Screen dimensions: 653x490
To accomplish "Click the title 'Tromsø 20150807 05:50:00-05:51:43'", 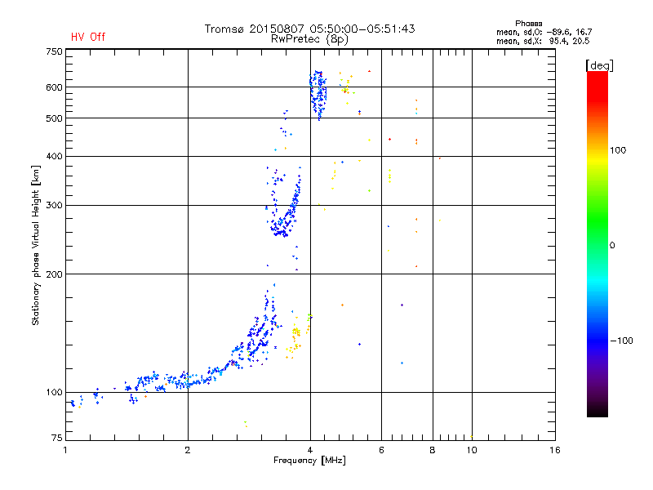I will click(310, 29).
